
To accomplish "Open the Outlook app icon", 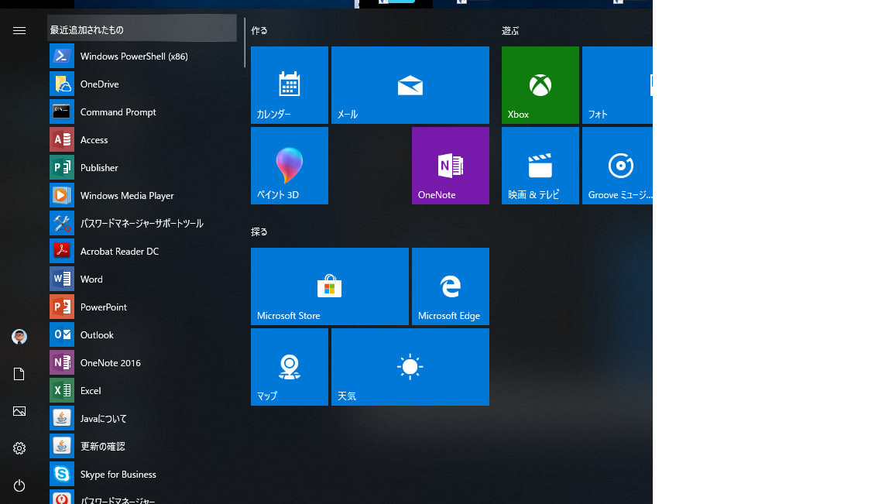I will point(61,335).
